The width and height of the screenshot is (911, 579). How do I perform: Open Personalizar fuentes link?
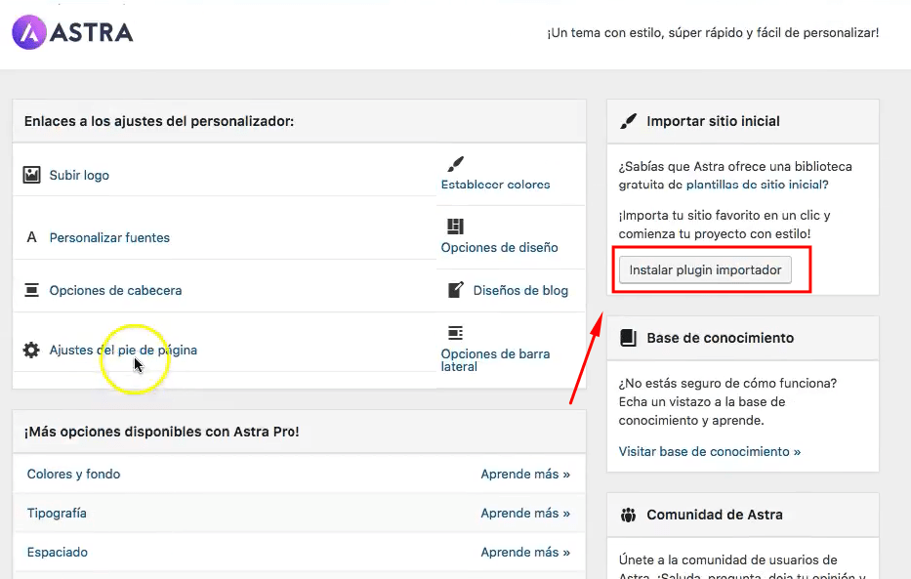tap(109, 237)
